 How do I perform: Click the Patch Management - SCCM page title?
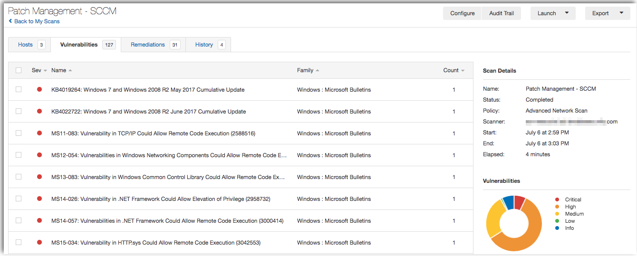tap(62, 10)
